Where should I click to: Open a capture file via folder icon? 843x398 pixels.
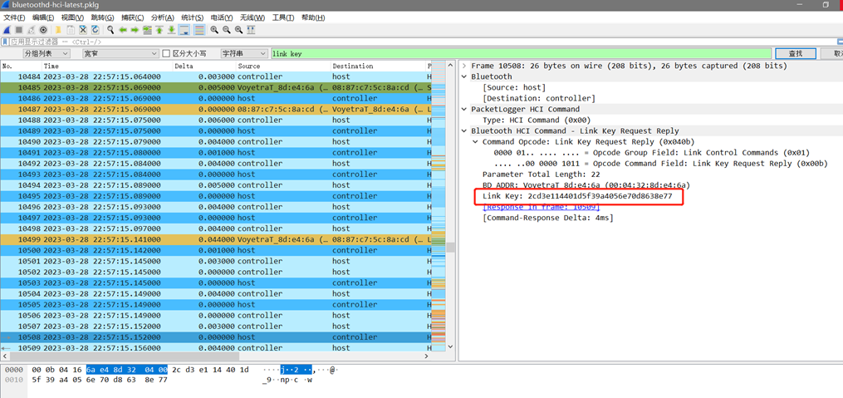(x=58, y=30)
